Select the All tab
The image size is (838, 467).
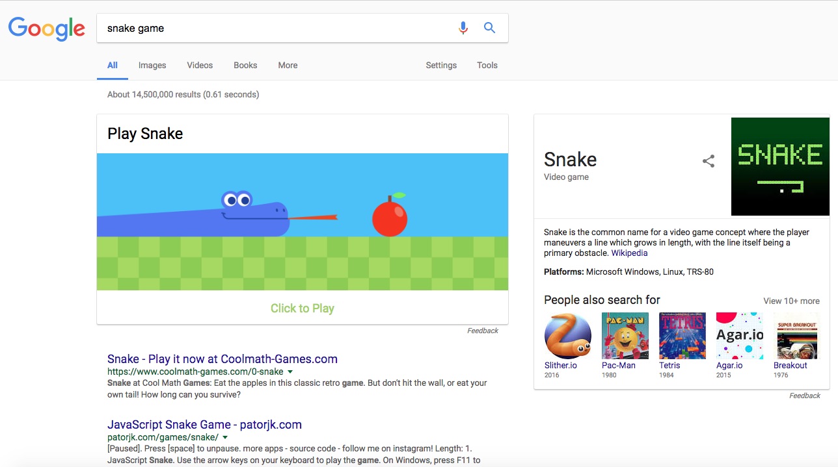pyautogui.click(x=113, y=65)
